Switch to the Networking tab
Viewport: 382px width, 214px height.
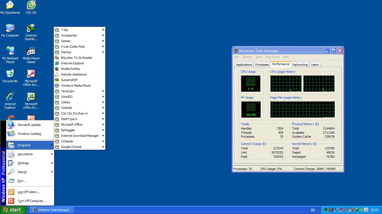[300, 65]
